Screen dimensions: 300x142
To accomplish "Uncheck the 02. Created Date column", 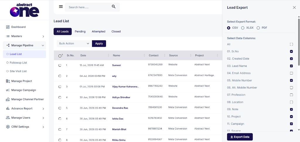I will pyautogui.click(x=292, y=59).
